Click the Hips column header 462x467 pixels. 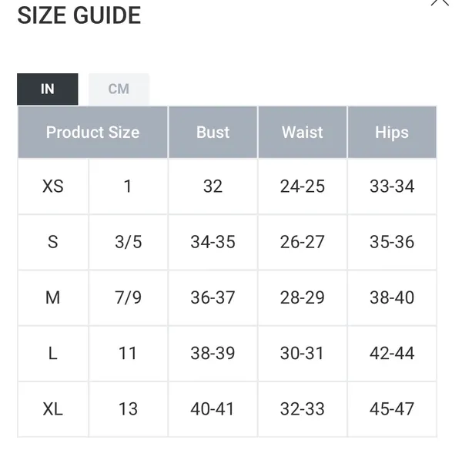click(x=392, y=133)
